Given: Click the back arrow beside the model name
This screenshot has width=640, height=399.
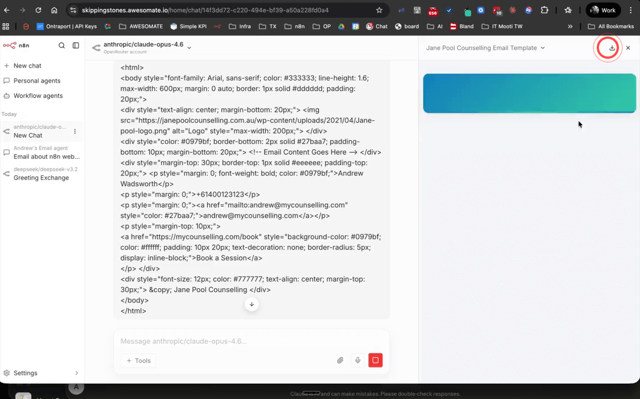Looking at the screenshot, I should coord(96,48).
